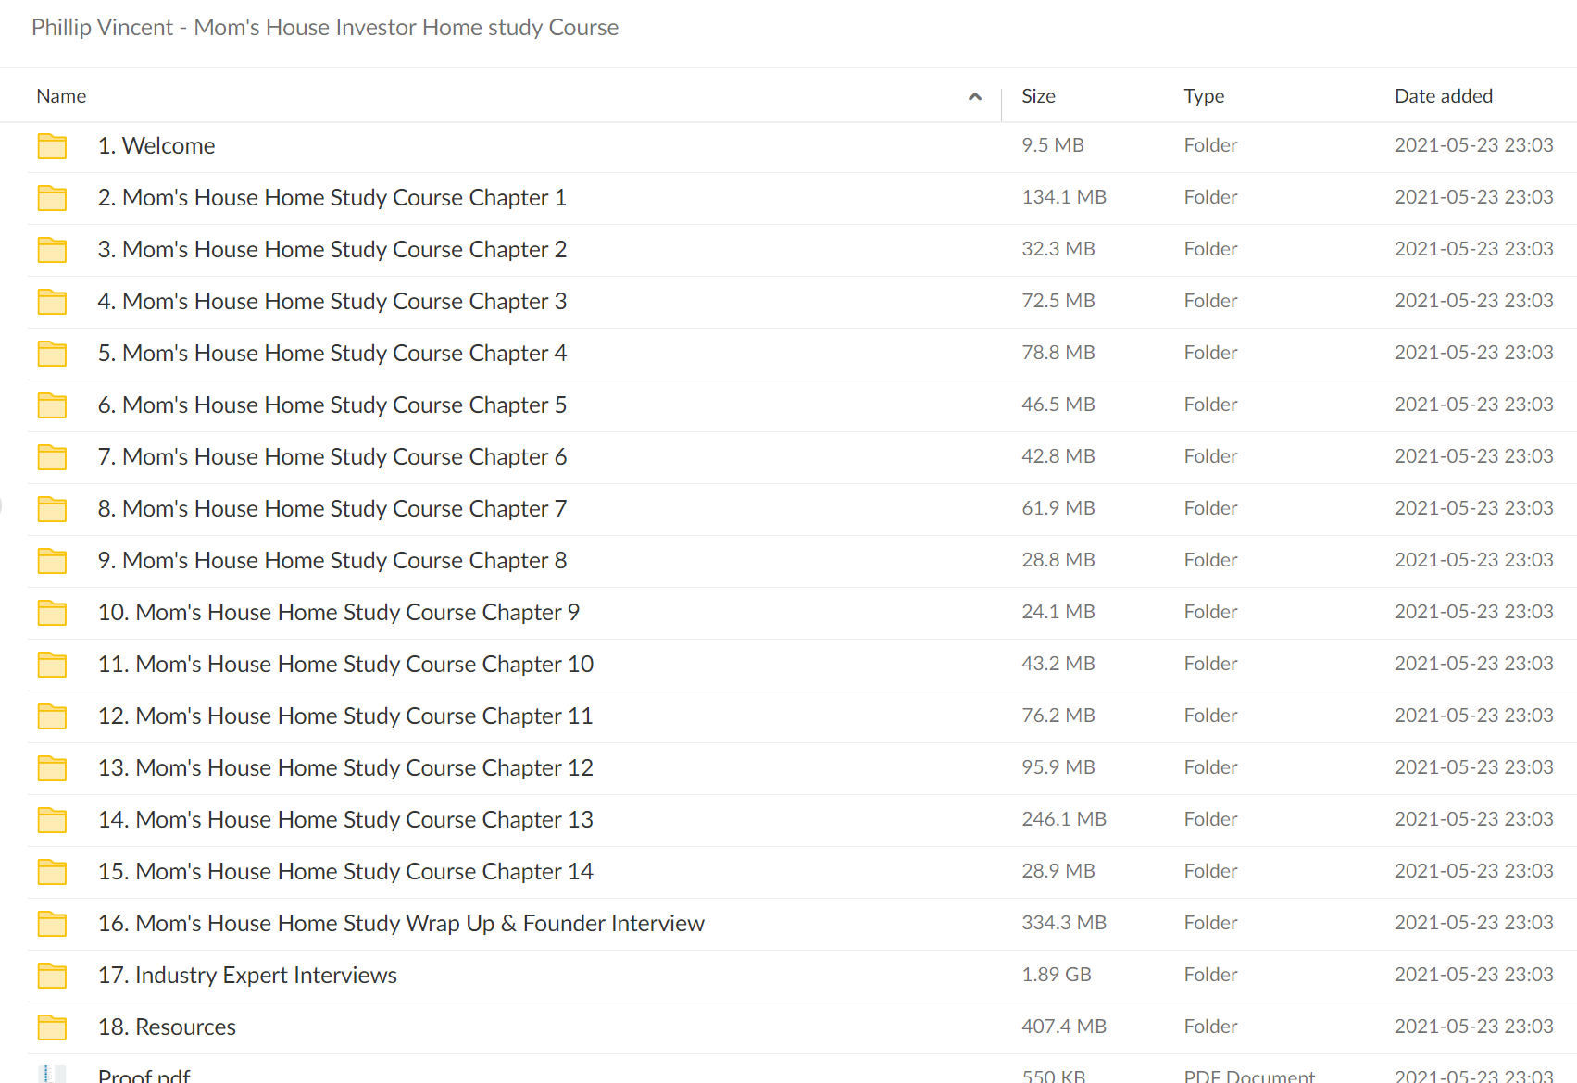Screen dimensions: 1577x1083
Task: Click the 43.2 MB size value
Action: pyautogui.click(x=1058, y=664)
